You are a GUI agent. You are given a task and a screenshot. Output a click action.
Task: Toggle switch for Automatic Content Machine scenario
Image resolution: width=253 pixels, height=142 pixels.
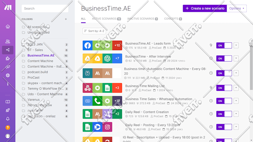coord(224,73)
